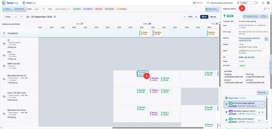The width and height of the screenshot is (272, 129).
Task: Select unassigned Wemble... 2:00 PM event
Action: pyautogui.click(x=158, y=33)
